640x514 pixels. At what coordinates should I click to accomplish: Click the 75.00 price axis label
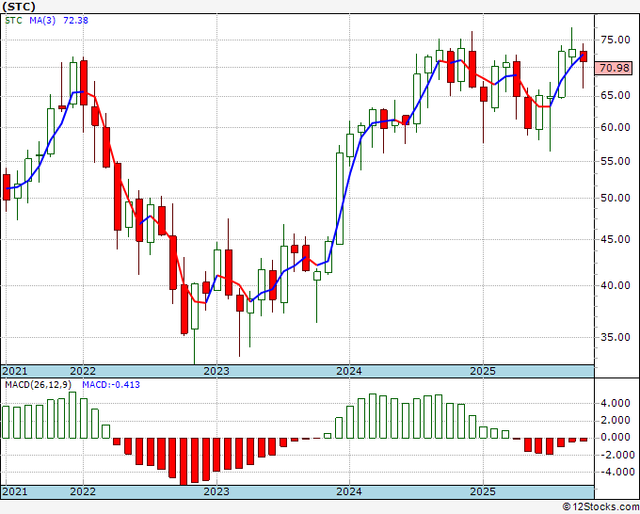[616, 40]
